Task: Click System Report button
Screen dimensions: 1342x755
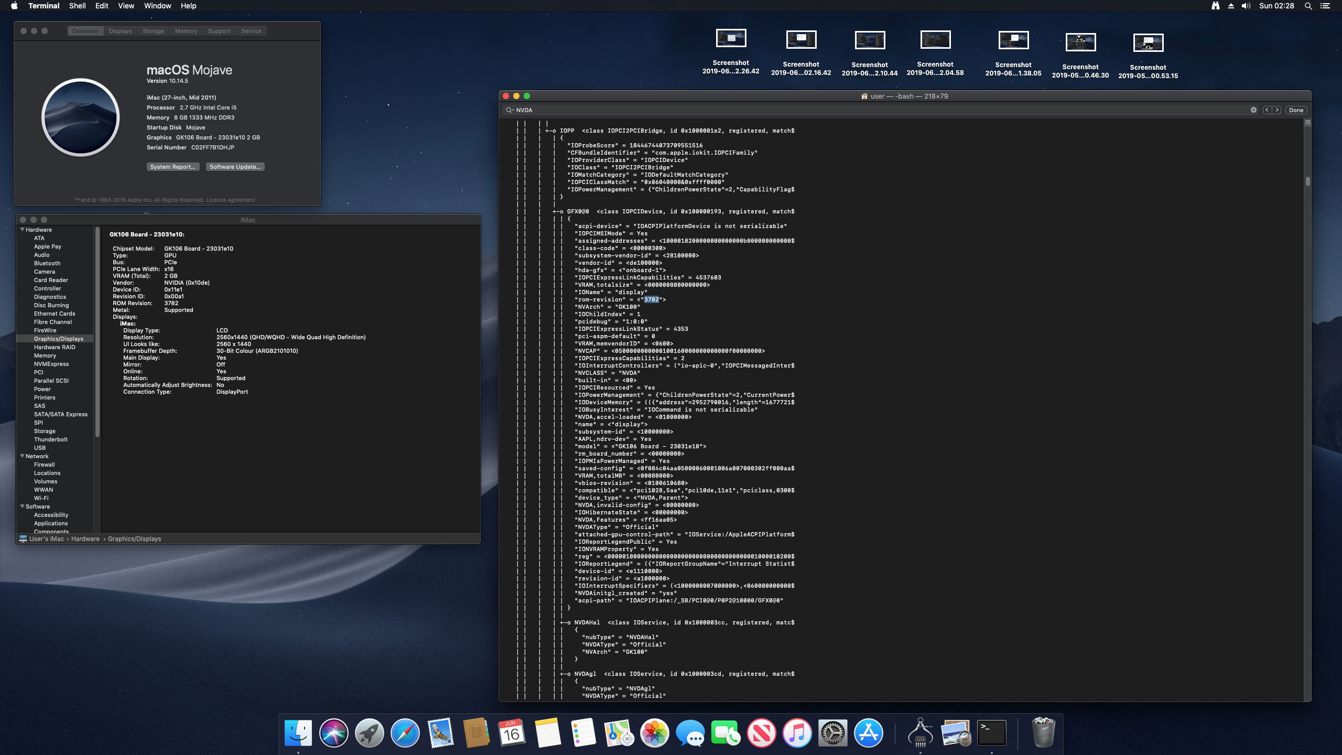Action: (172, 167)
